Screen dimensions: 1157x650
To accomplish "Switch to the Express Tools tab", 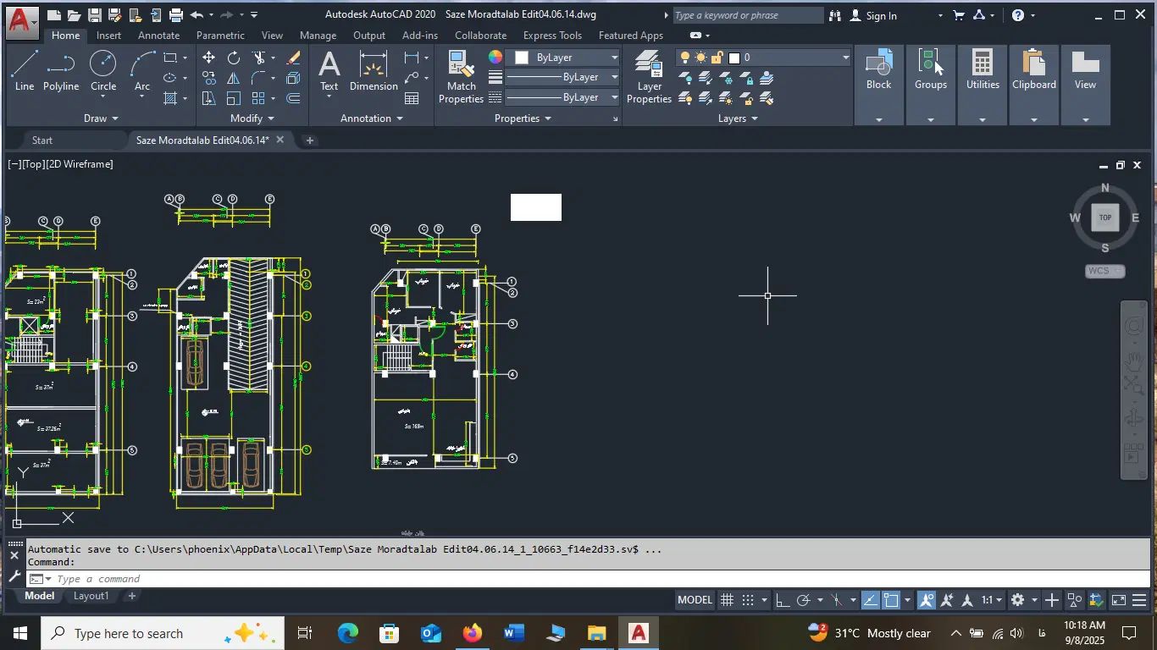I will [x=552, y=36].
